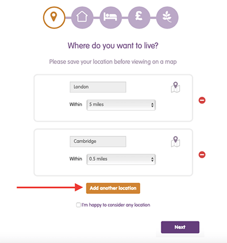Click the arrows on London's distance selector
Screen dimensions: 227x243
pyautogui.click(x=152, y=105)
